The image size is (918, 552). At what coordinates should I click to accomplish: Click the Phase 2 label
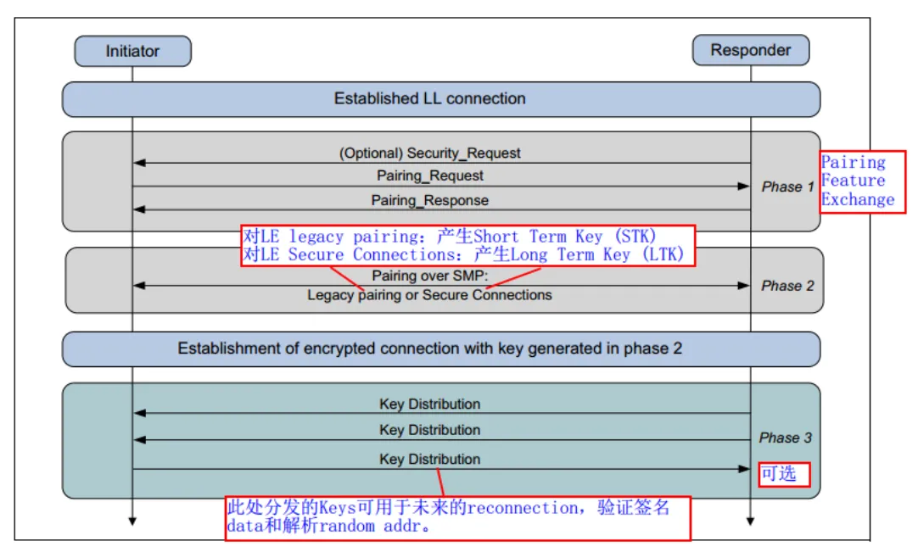tap(787, 286)
